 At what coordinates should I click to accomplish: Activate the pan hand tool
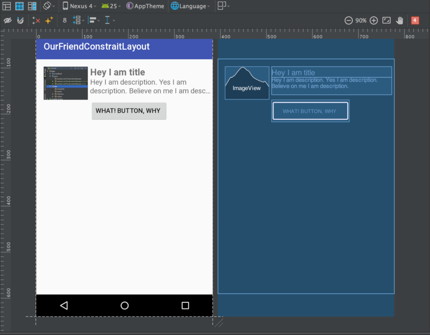[x=400, y=21]
